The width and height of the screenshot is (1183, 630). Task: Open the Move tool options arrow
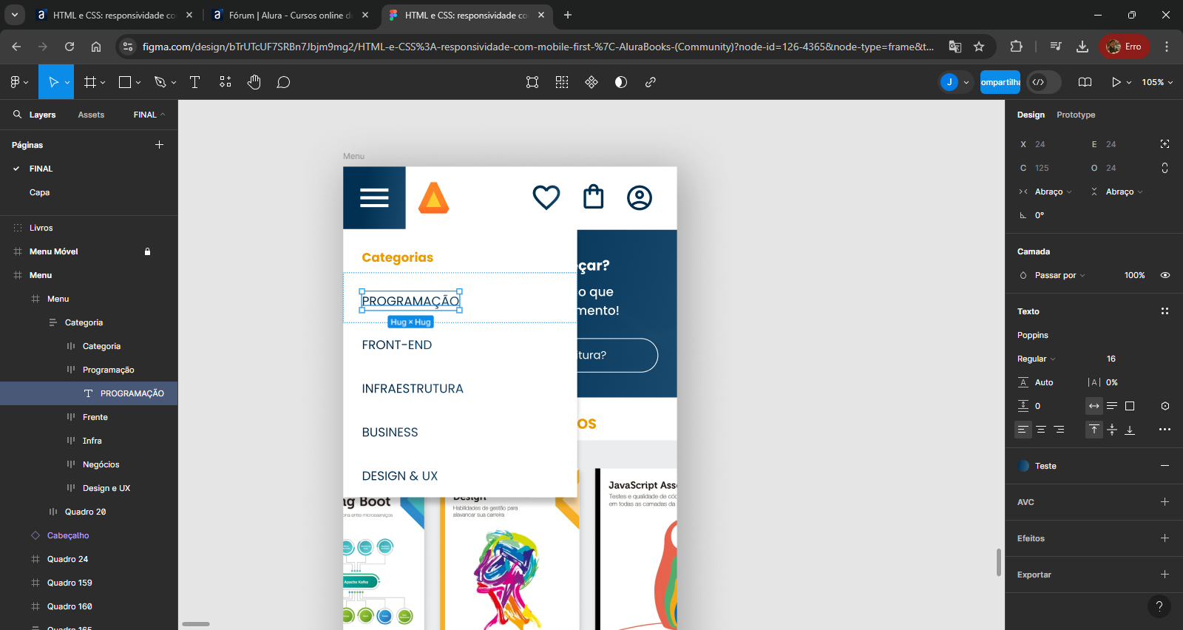67,82
